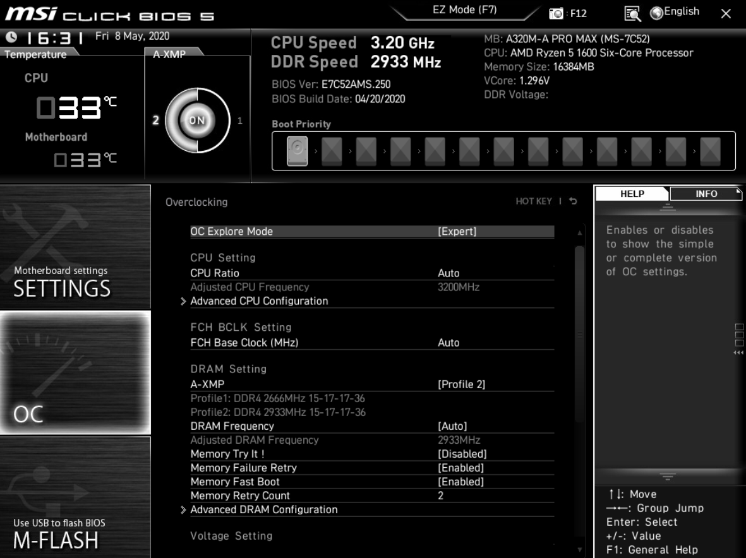
Task: Click the HOT KEY label
Action: tap(534, 201)
